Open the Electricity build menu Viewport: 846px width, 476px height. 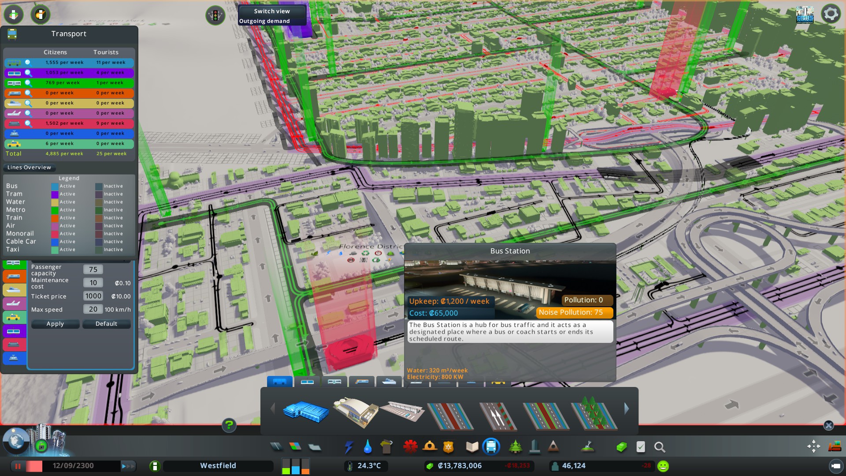coord(349,447)
